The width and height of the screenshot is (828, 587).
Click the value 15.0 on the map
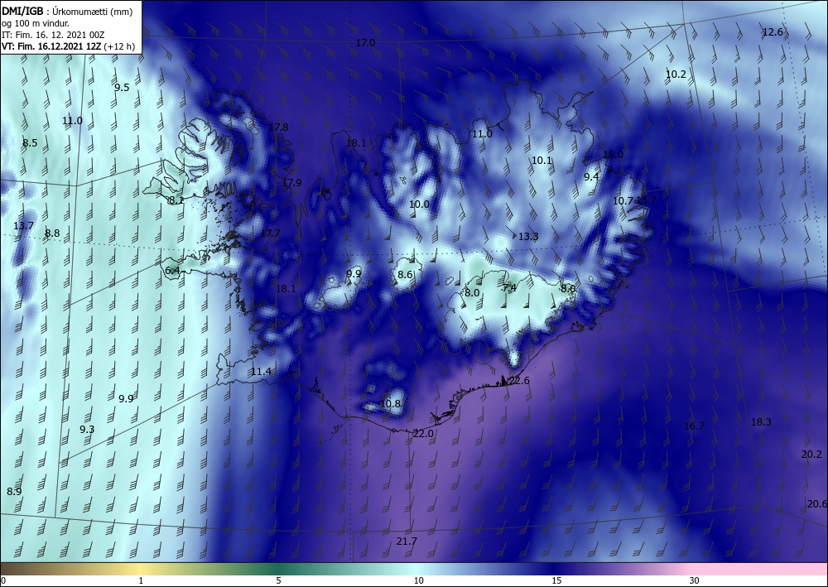pyautogui.click(x=613, y=155)
